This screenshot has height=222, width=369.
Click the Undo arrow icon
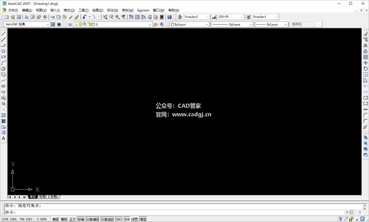85,17
